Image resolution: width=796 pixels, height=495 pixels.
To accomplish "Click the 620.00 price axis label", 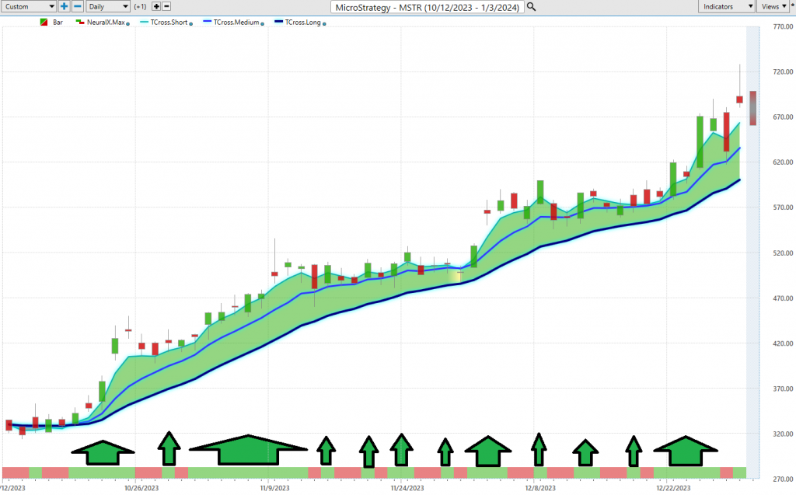I will (783, 162).
